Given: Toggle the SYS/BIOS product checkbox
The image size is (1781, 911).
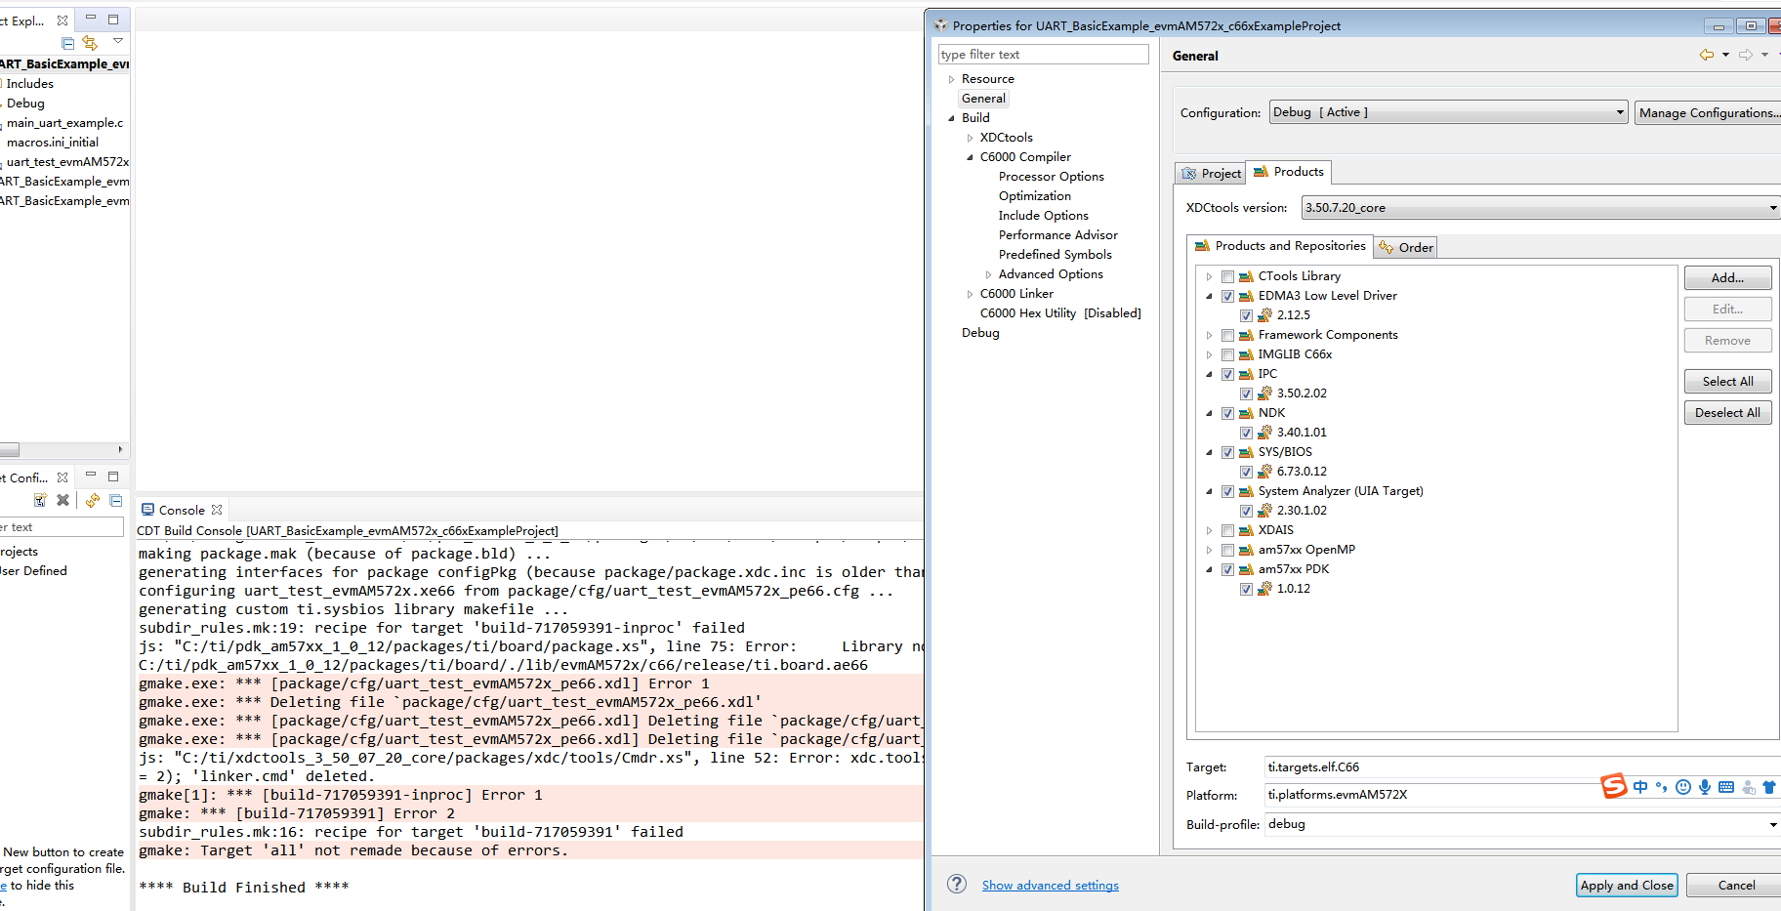Looking at the screenshot, I should coord(1227,452).
